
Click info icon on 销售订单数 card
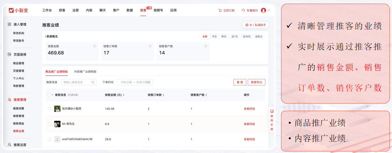(x=150, y=46)
